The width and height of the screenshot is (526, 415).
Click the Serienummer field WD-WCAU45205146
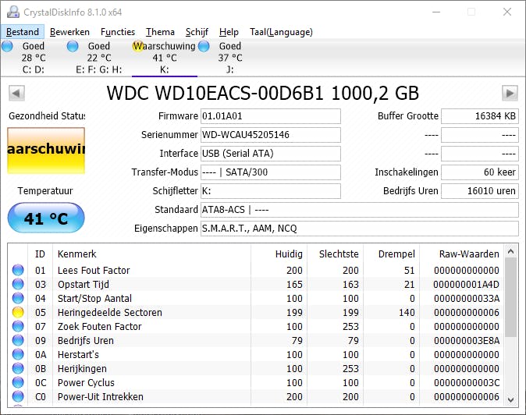[270, 135]
